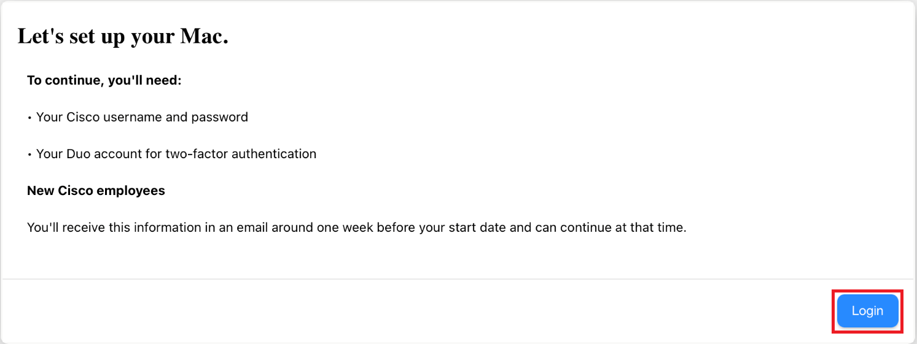The height and width of the screenshot is (344, 917).
Task: Click the bullet dot before "Your Duo account"
Action: (x=29, y=155)
